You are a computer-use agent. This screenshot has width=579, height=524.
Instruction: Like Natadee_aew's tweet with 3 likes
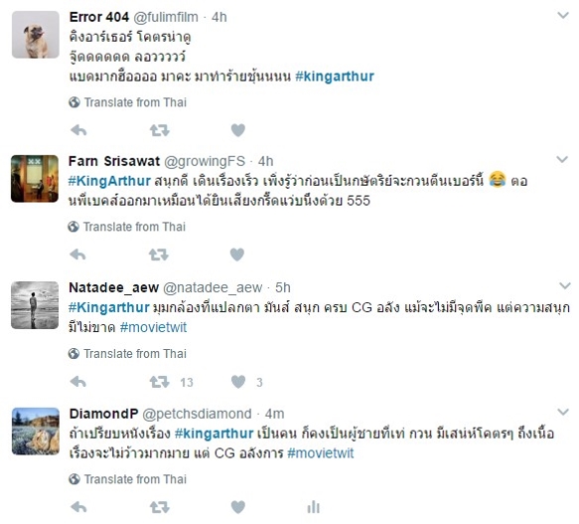pos(238,382)
